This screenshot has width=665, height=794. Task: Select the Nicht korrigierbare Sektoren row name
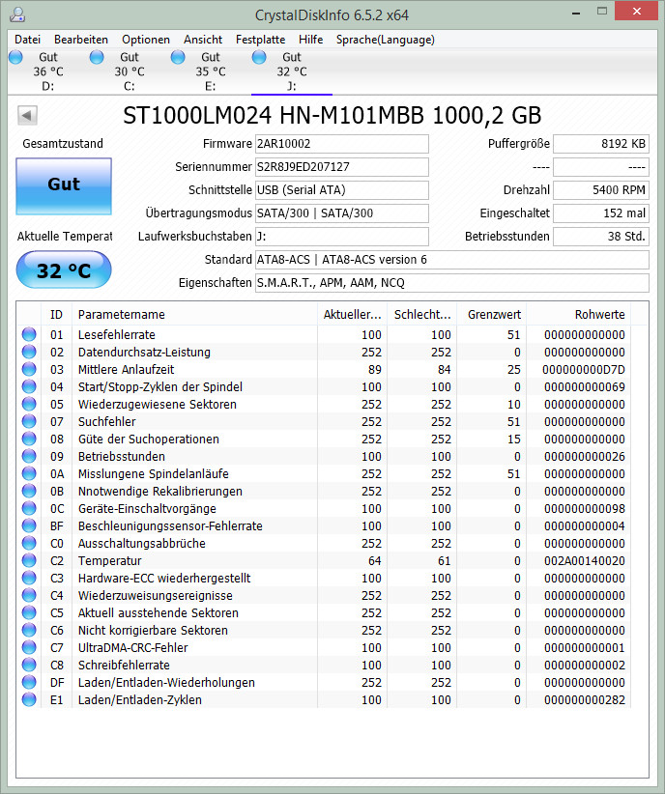tap(153, 630)
